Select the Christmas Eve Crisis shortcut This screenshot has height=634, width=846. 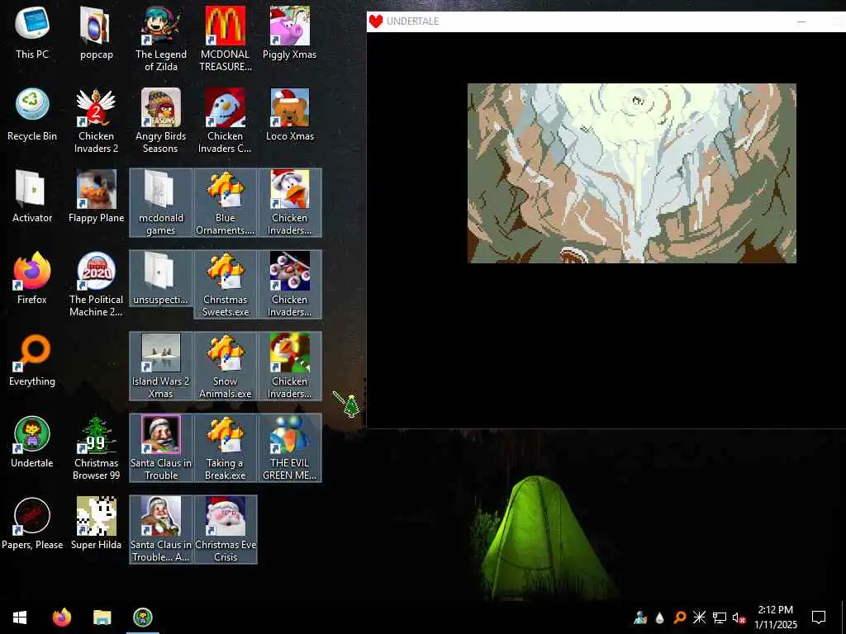coord(225,531)
